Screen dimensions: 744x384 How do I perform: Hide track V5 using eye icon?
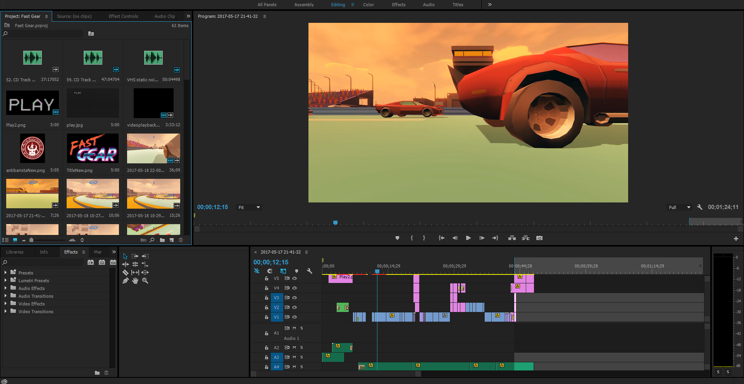pos(294,278)
